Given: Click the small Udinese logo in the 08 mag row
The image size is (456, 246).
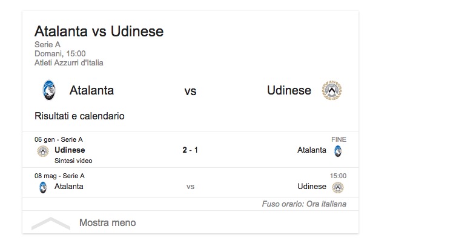Looking at the screenshot, I should point(338,187).
